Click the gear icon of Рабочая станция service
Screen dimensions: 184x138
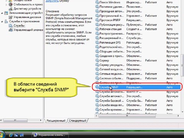point(97,29)
